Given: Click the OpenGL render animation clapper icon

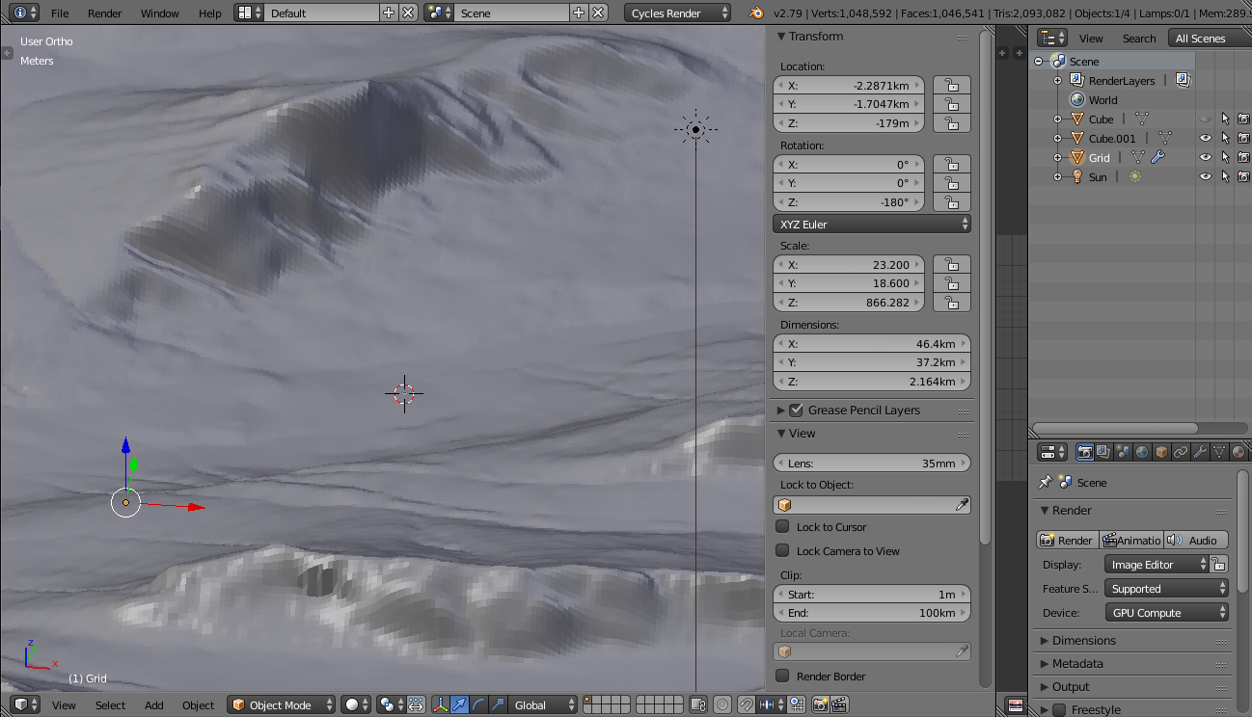Looking at the screenshot, I should [839, 704].
